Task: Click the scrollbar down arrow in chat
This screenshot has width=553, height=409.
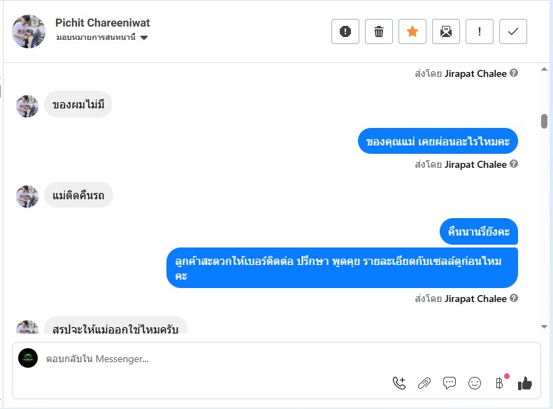Action: click(544, 327)
